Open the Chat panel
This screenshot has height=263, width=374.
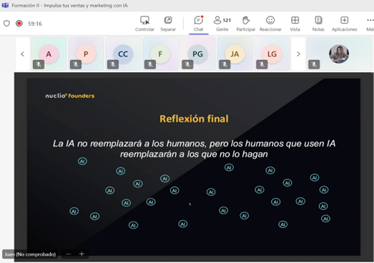[199, 24]
